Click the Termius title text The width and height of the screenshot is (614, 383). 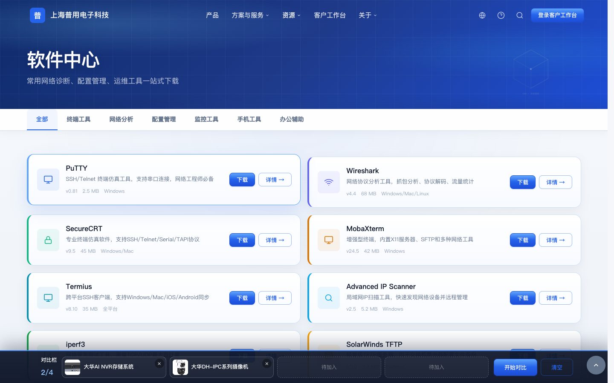(x=79, y=286)
